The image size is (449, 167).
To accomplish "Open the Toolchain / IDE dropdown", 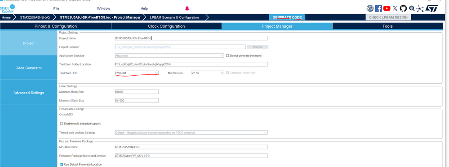I will pyautogui.click(x=137, y=73).
